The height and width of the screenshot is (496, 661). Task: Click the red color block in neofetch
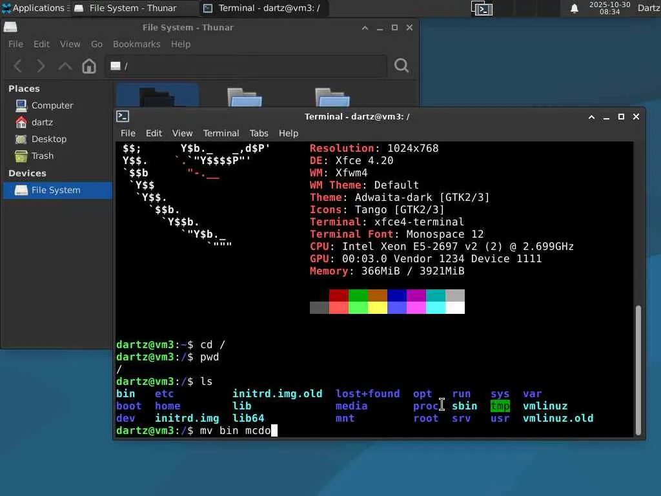tap(338, 295)
